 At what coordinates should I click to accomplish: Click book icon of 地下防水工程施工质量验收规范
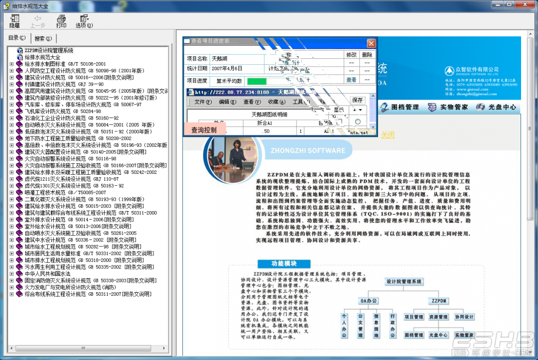click(19, 138)
